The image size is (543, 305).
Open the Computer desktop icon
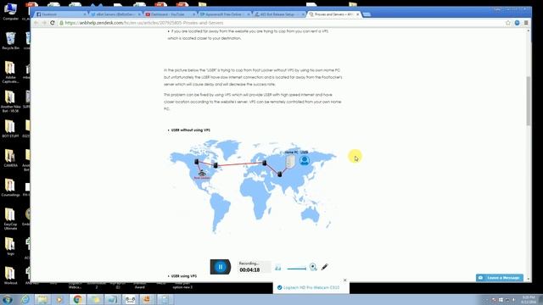pos(10,11)
